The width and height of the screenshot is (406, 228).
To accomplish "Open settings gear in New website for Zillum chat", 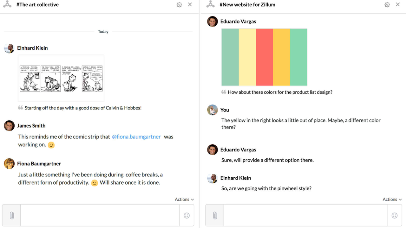I will (387, 5).
